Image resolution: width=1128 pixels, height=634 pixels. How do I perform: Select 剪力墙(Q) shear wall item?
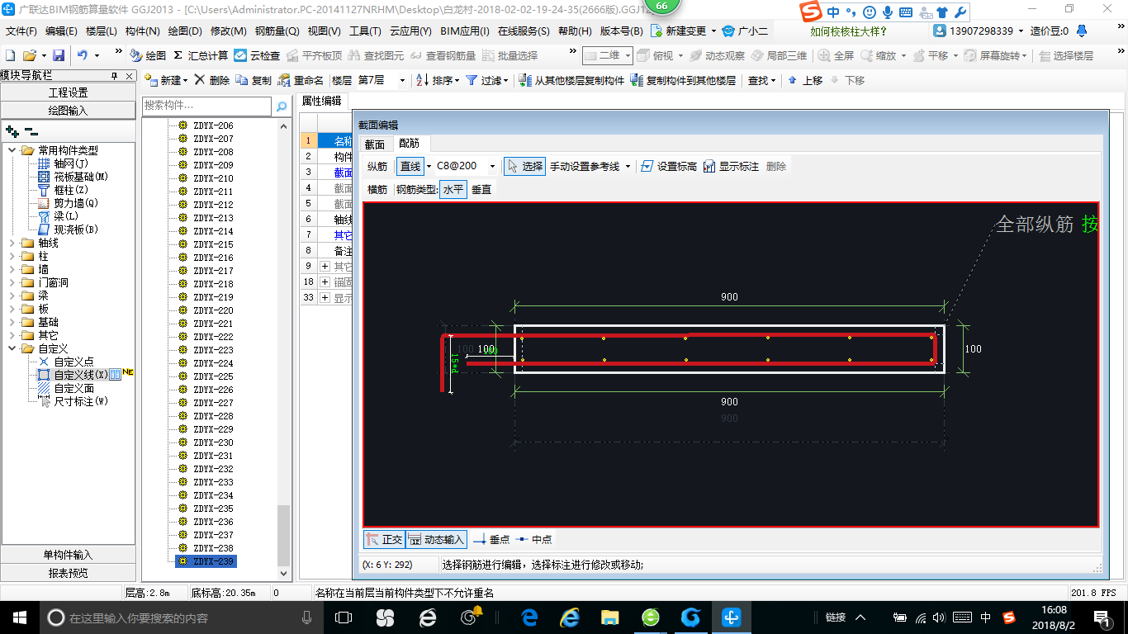pos(68,203)
